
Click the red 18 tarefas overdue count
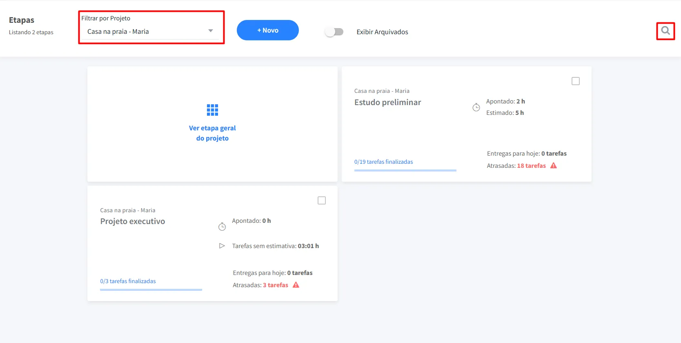tap(531, 166)
